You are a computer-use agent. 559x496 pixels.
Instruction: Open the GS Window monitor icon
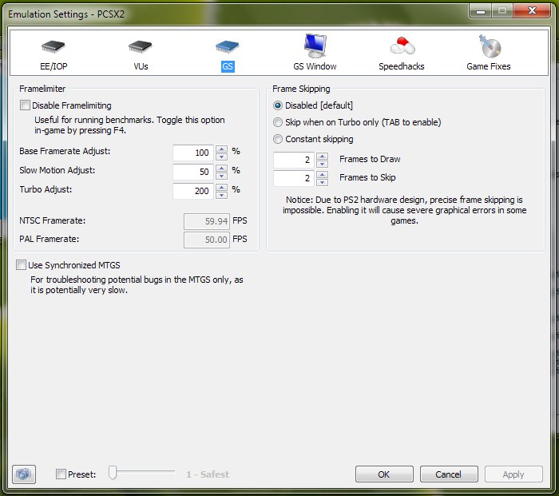[315, 46]
